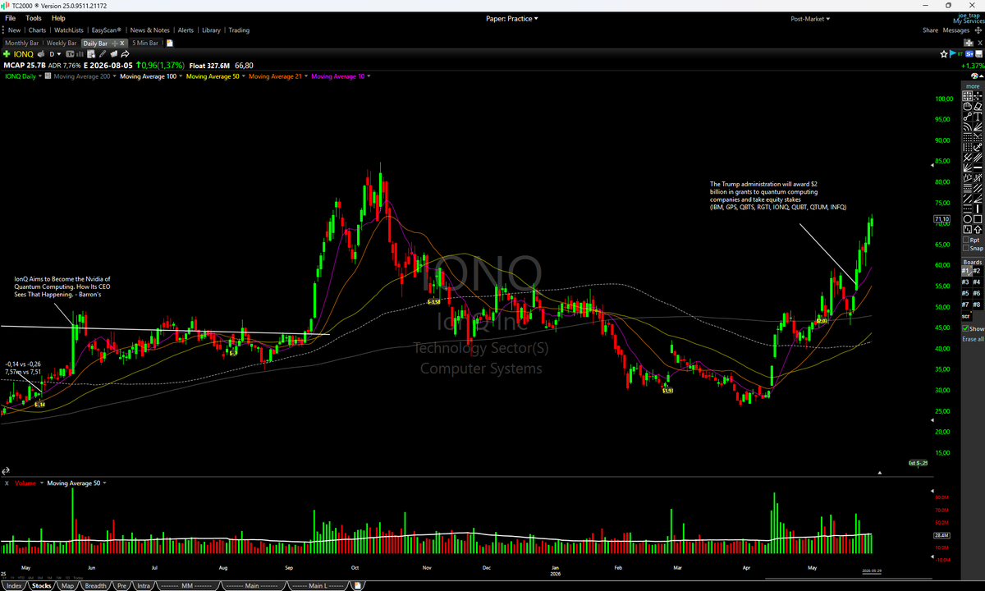Click the RT real-time icon
985x591 pixels.
(x=960, y=54)
